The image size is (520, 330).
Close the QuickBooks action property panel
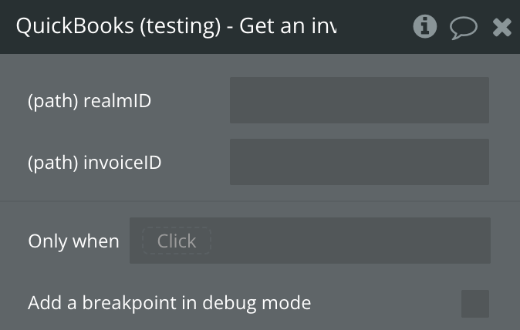tap(501, 28)
